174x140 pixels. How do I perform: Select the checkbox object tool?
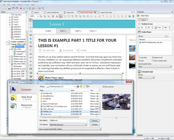coord(31,57)
